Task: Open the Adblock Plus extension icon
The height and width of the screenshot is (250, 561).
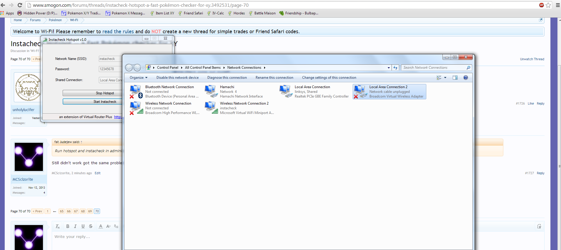Action: (542, 5)
